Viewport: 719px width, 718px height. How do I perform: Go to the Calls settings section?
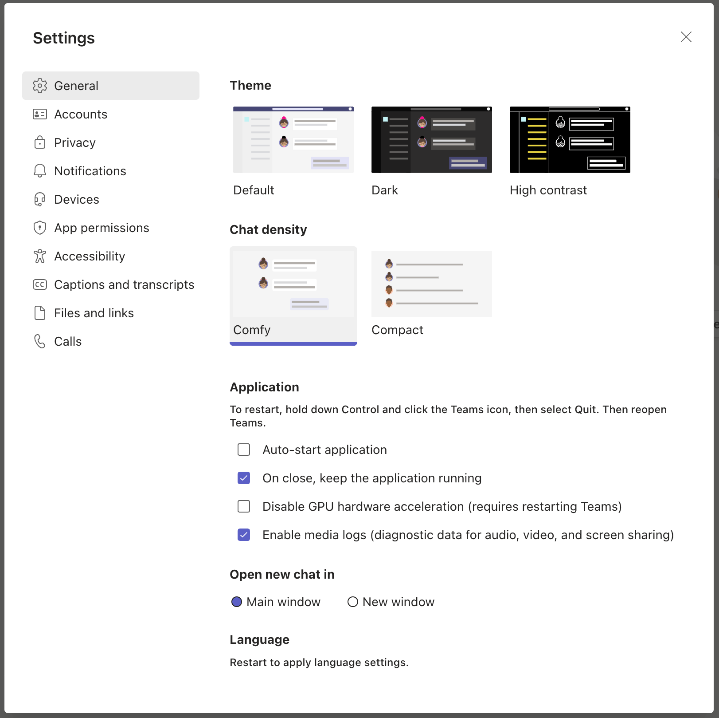tap(111, 341)
